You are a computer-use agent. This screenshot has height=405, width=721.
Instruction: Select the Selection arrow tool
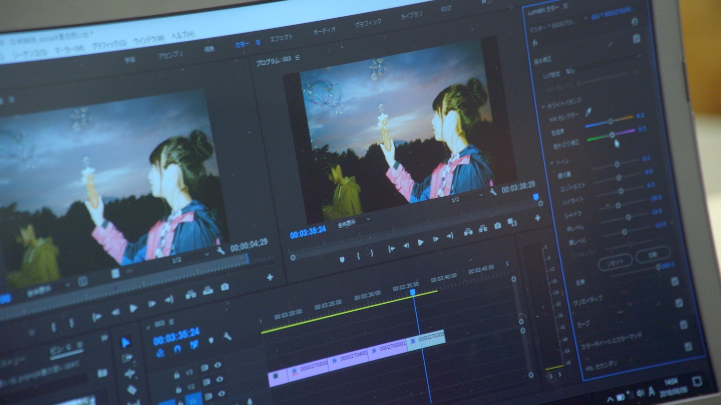(126, 342)
